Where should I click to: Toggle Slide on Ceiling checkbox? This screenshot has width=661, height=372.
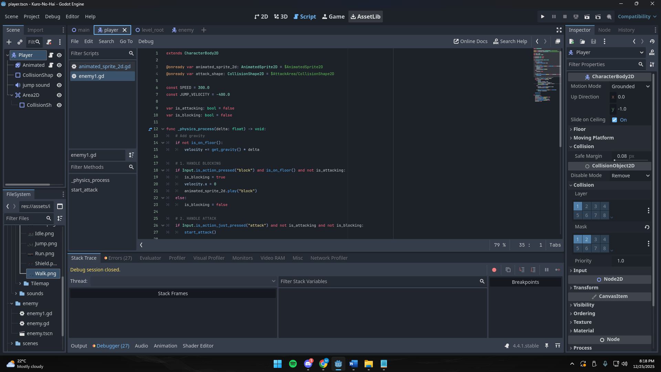(x=615, y=120)
